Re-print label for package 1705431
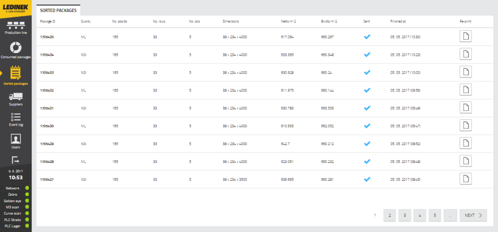 pyautogui.click(x=466, y=108)
